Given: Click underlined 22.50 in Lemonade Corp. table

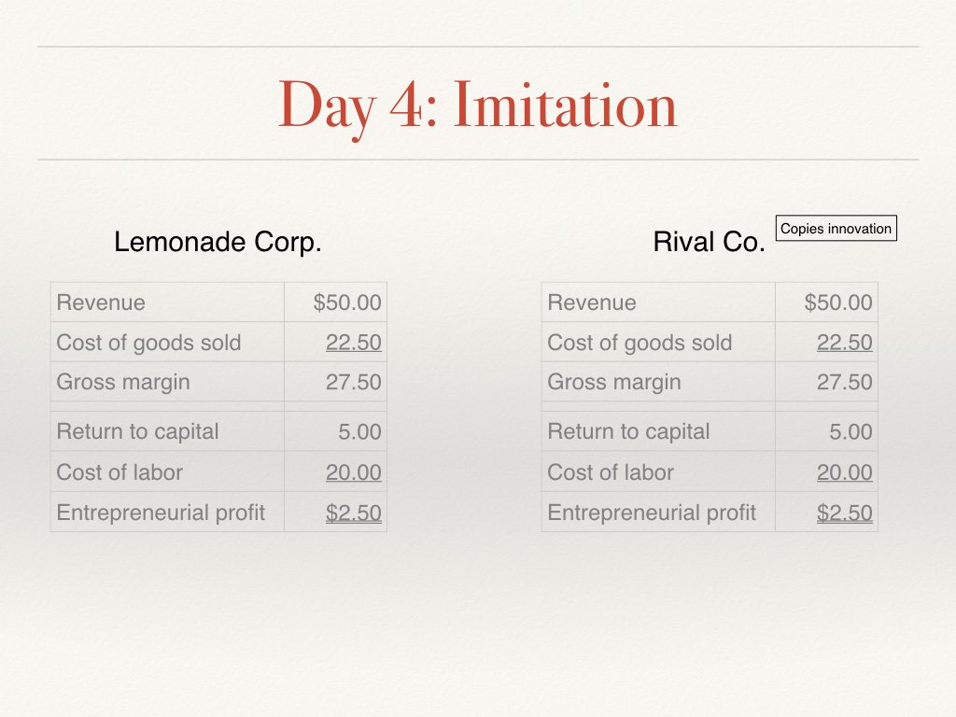Looking at the screenshot, I should (354, 343).
